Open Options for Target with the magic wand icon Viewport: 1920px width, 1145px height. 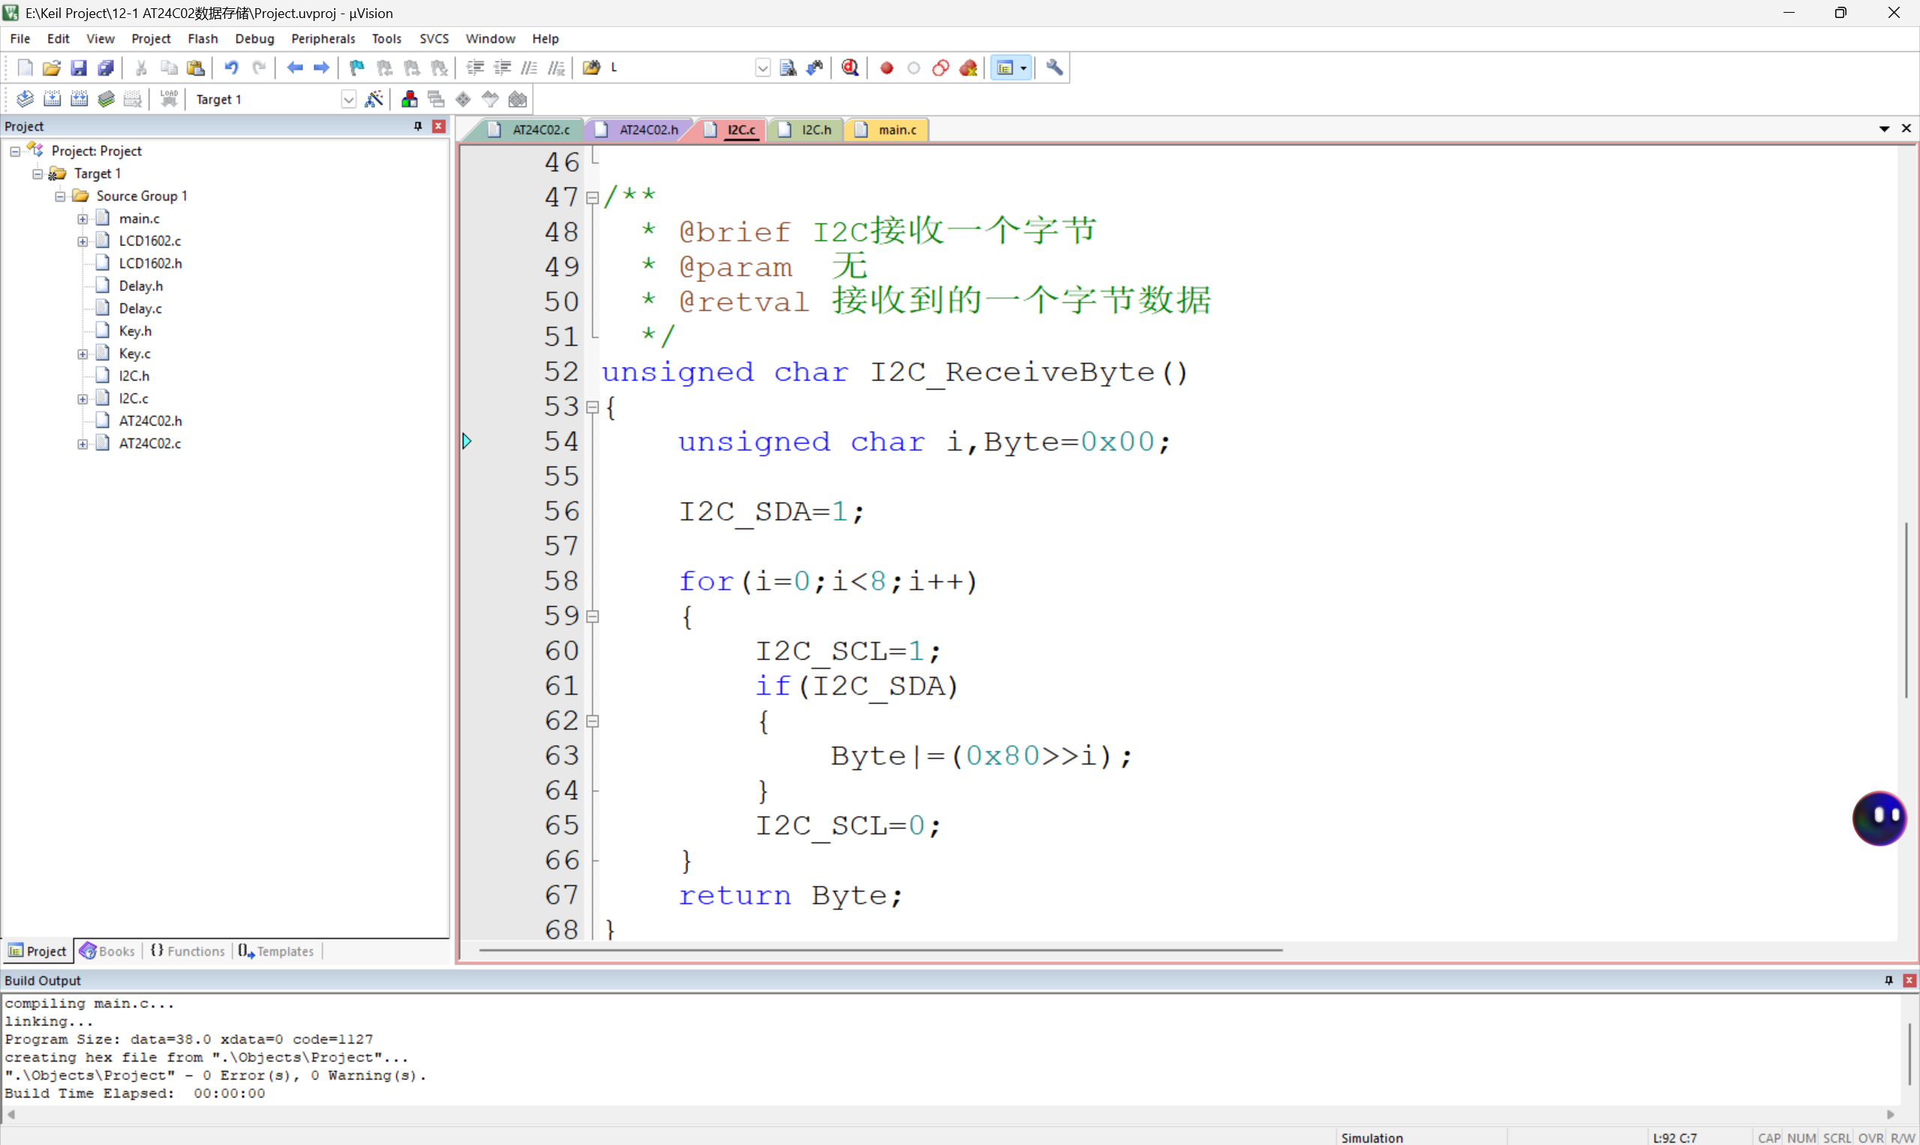(374, 99)
